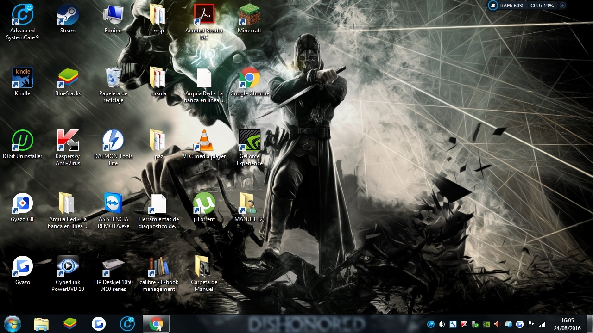Select the HP Deskjet 1050 J410 shortcut
Screen dimensions: 593x333
pyautogui.click(x=113, y=274)
